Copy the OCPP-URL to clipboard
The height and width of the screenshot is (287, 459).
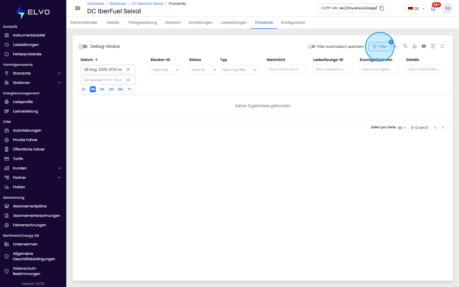tap(382, 8)
